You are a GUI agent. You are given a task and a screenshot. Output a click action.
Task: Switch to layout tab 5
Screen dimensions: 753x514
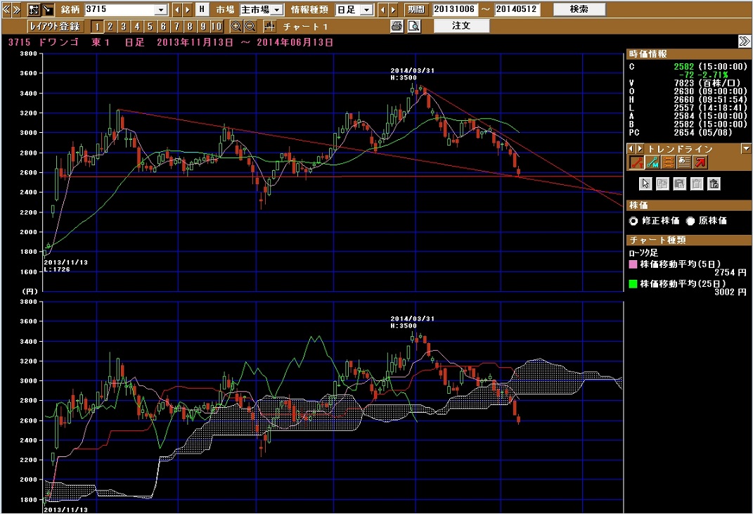pyautogui.click(x=150, y=27)
